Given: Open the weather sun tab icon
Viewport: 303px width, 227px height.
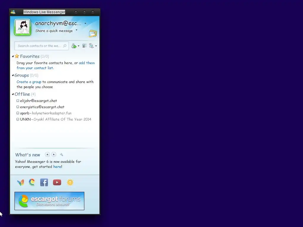Looking at the screenshot, I should click(70, 182).
